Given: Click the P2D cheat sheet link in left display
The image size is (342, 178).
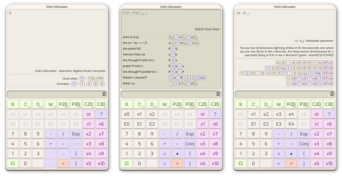Looking at the screenshot, I should pyautogui.click(x=92, y=78).
